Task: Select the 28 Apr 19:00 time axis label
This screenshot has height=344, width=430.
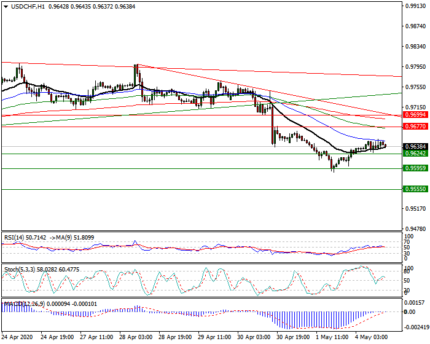Action: [175, 337]
